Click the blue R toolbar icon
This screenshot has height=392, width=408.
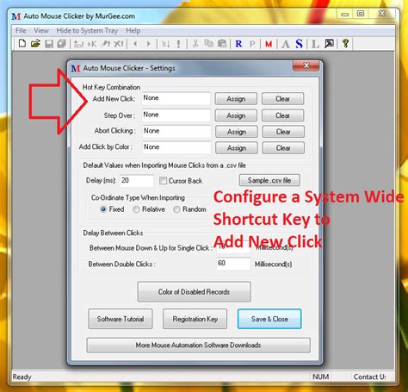[x=238, y=44]
